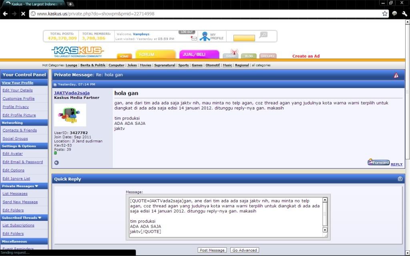This screenshot has width=410, height=256.
Task: Open the Lounge hot category
Action: click(x=71, y=65)
